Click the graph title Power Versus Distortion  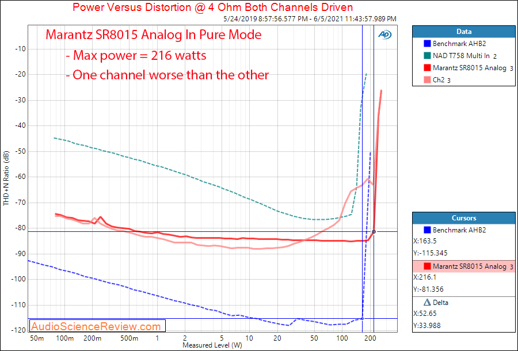pos(212,7)
